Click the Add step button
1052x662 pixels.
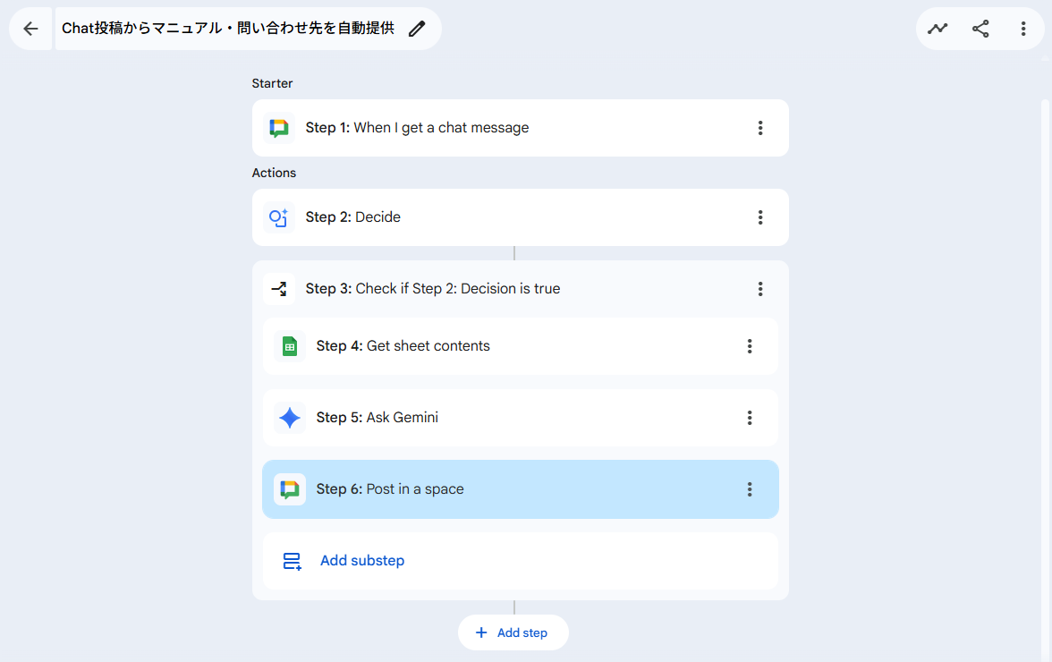[x=513, y=632]
